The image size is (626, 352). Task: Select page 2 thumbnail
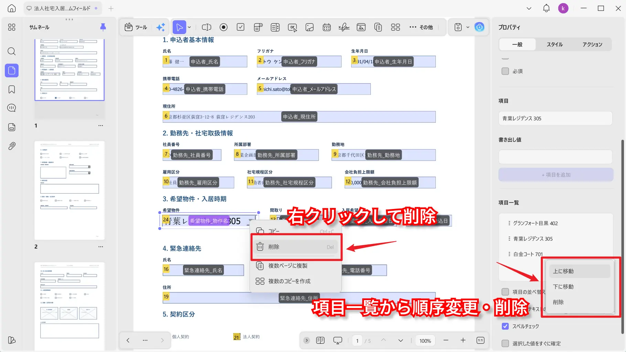(x=69, y=190)
